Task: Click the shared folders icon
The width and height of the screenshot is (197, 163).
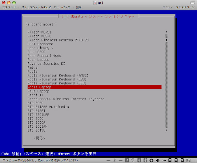Action: pyautogui.click(x=188, y=160)
